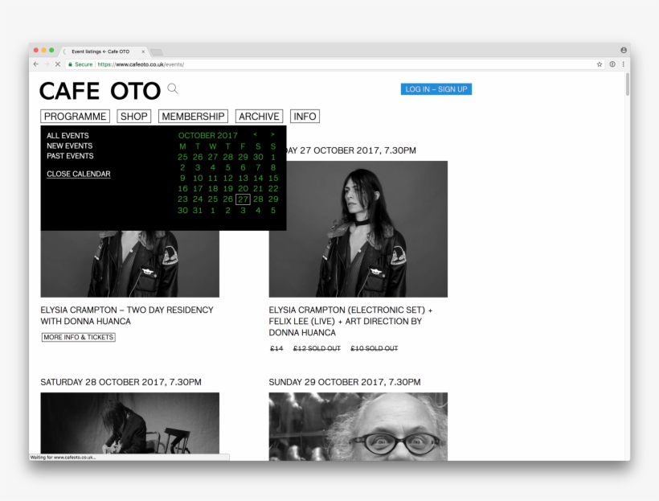Open the PROGRAMME menu
The image size is (659, 501).
[x=76, y=117]
